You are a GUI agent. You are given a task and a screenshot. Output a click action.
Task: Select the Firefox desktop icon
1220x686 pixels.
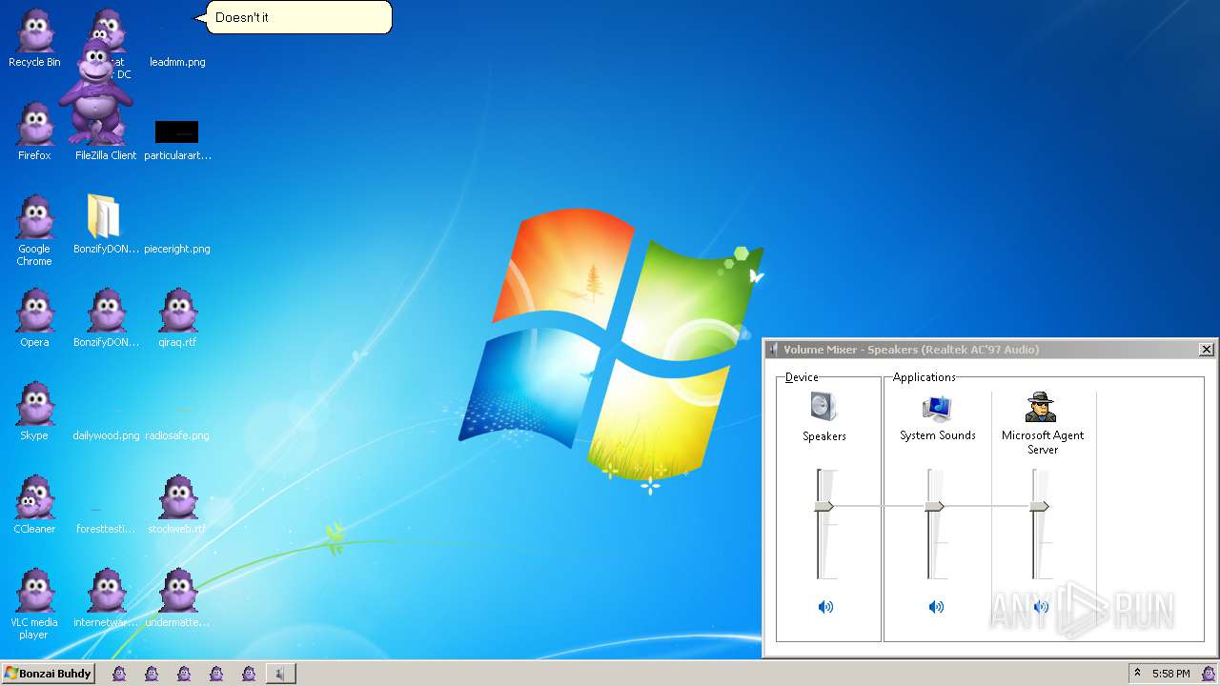click(34, 132)
